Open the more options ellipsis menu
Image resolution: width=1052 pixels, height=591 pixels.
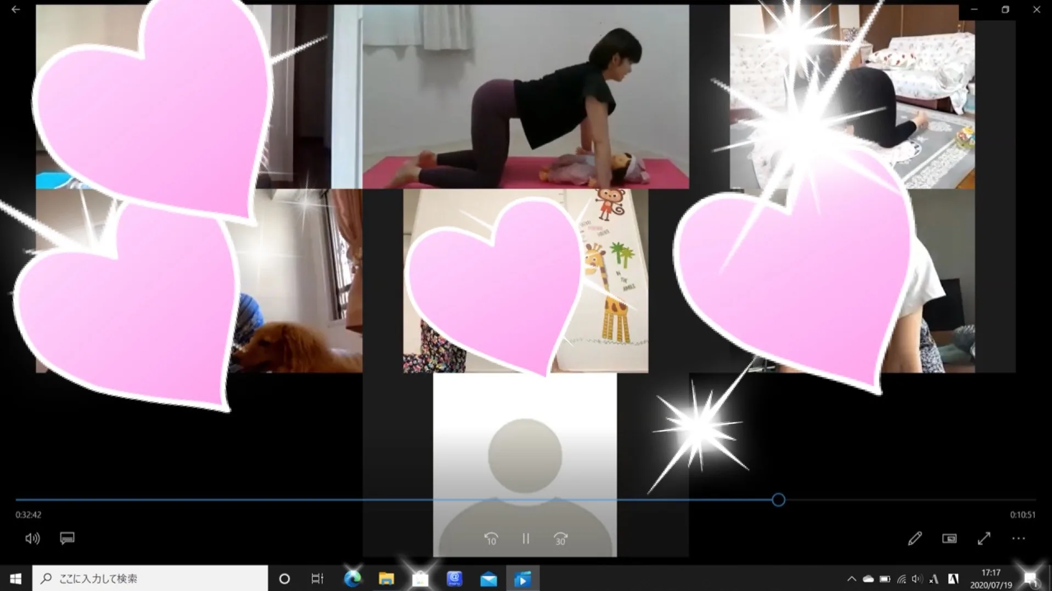tap(1019, 538)
